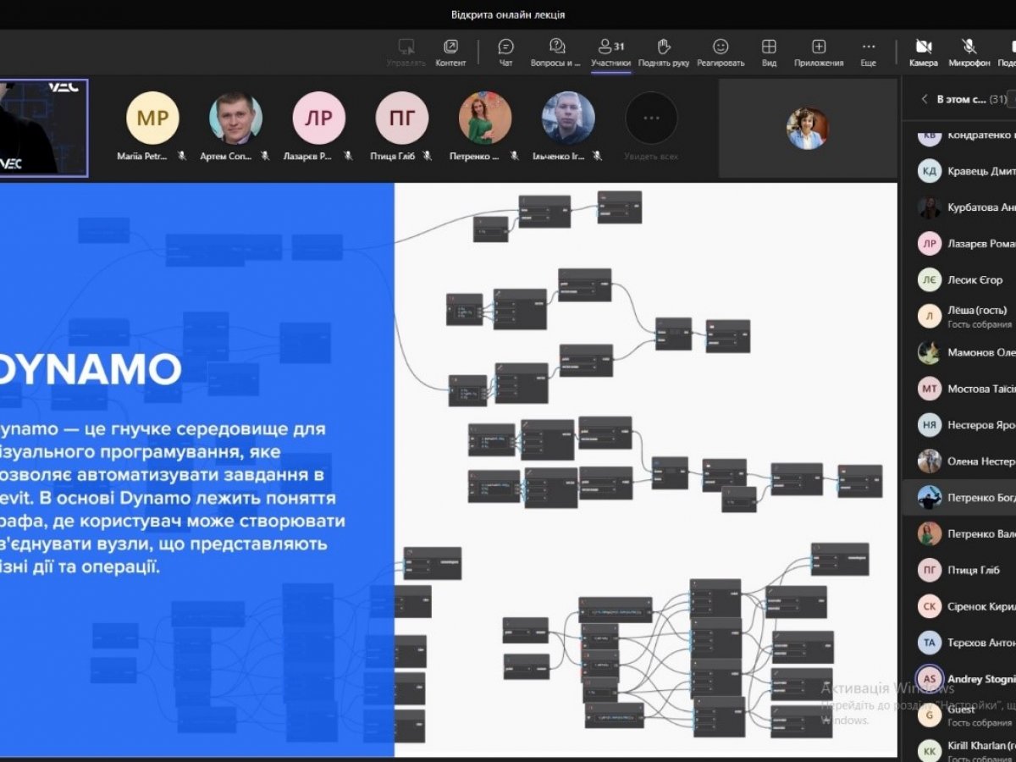Open the Реагировать reactions menu
This screenshot has width=1016, height=762.
tap(721, 52)
